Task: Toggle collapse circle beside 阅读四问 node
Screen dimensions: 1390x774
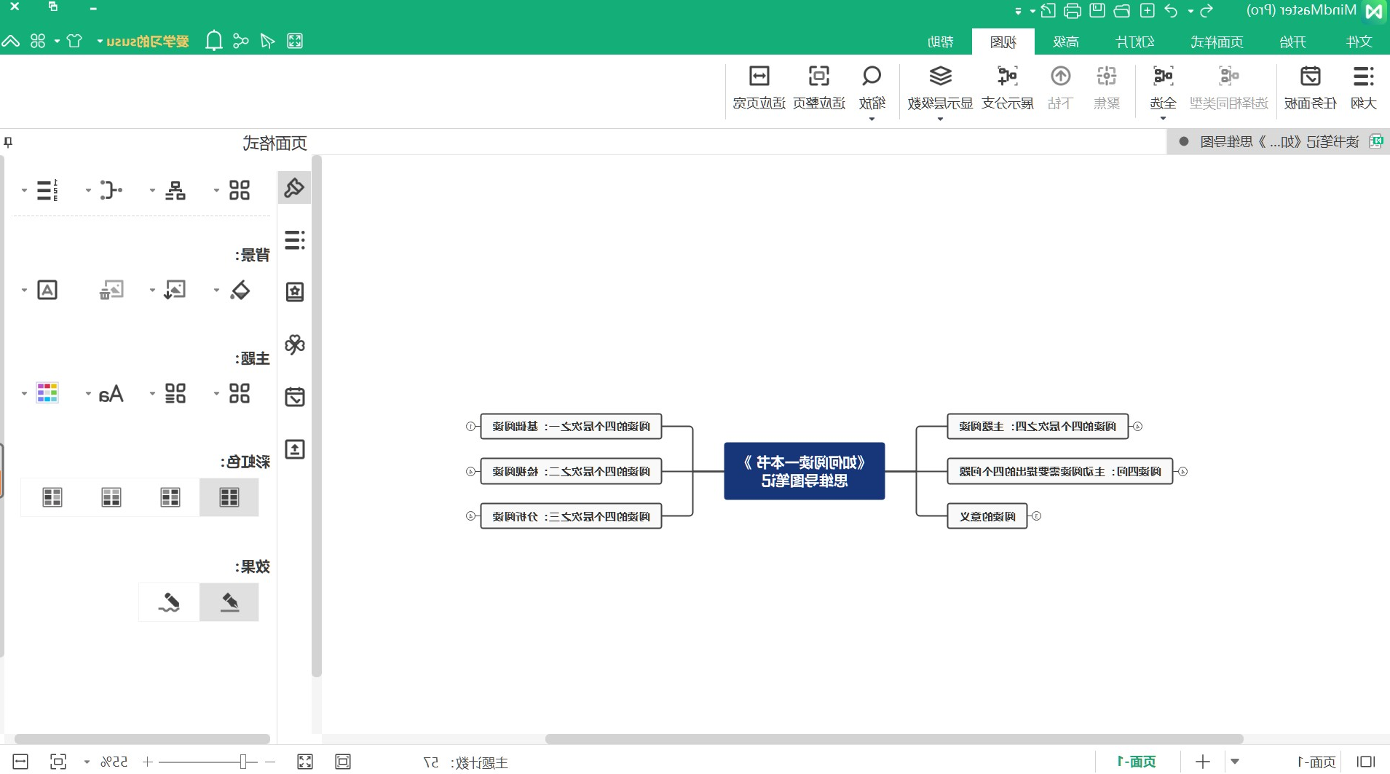Action: [1182, 472]
